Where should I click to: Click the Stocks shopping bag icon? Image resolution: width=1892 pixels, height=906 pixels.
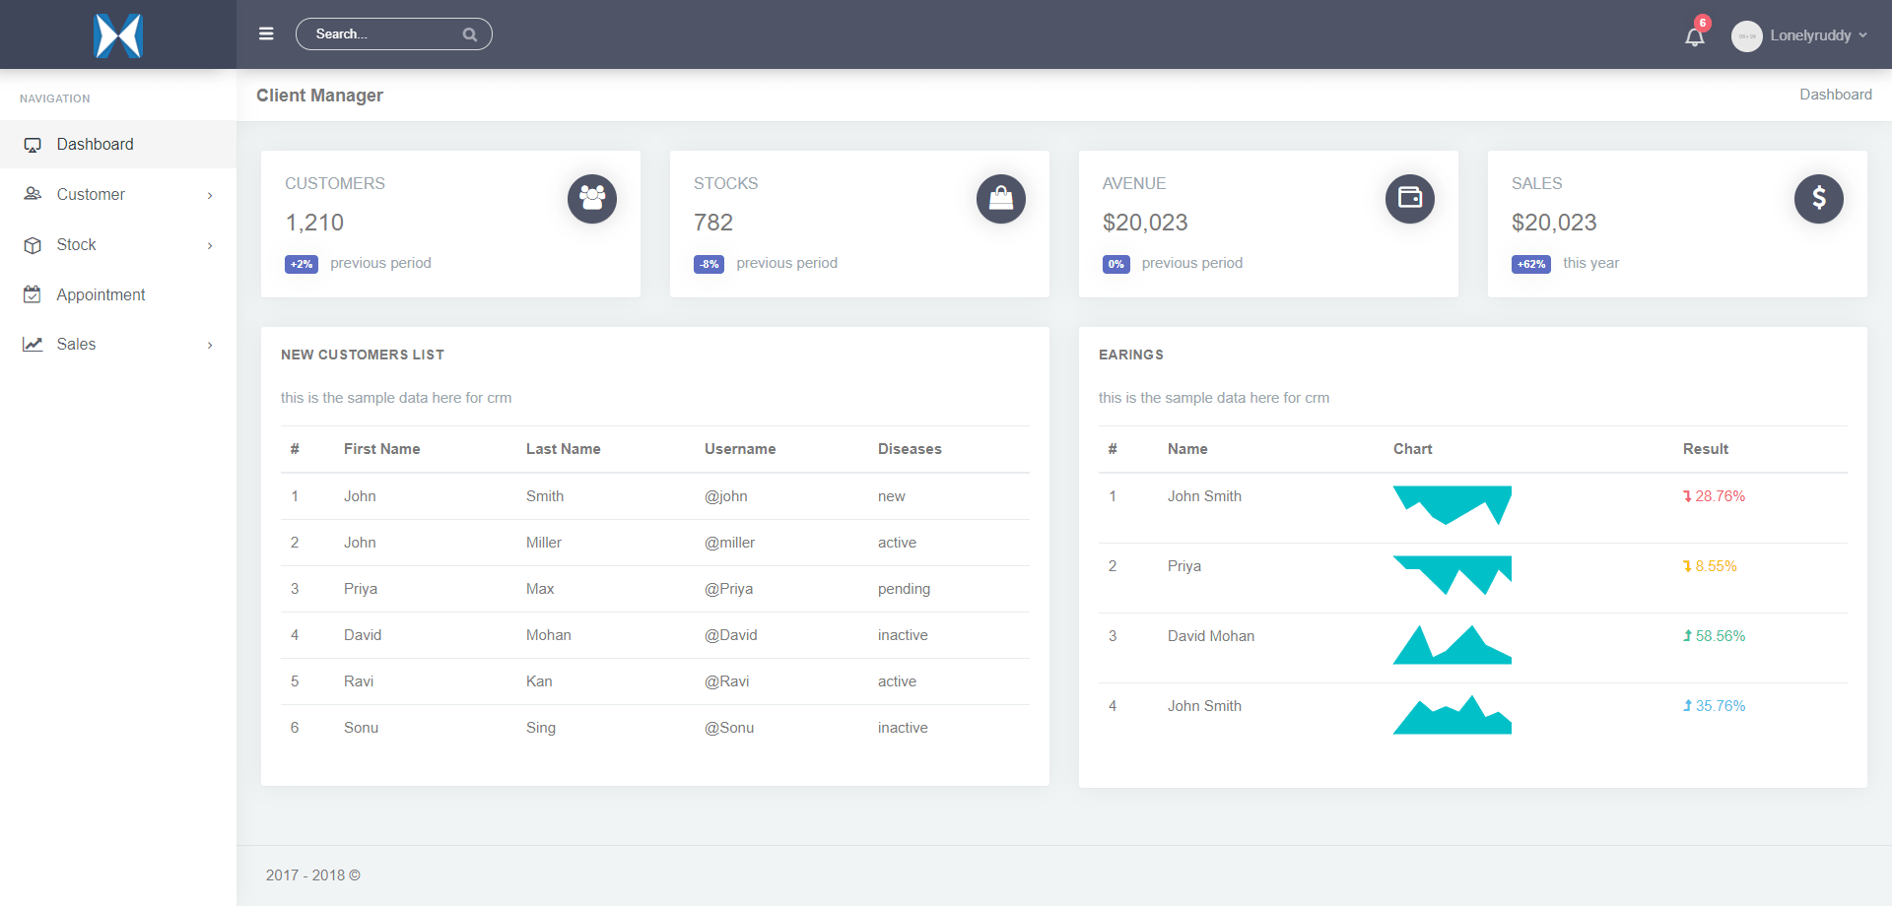[1000, 199]
